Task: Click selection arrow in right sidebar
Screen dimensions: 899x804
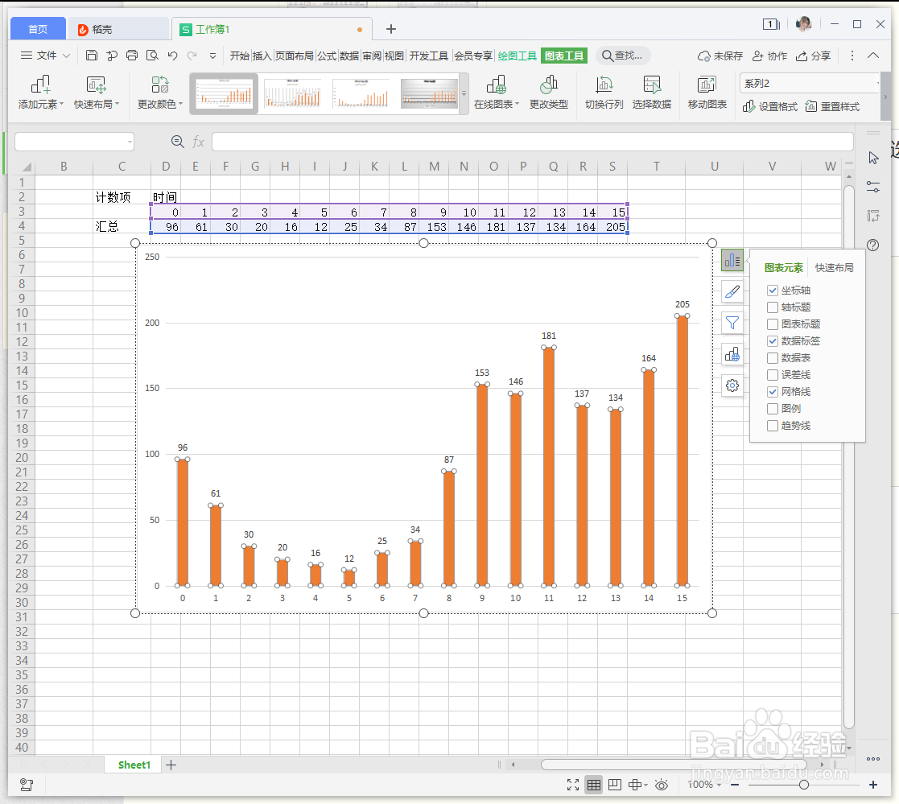Action: pos(873,159)
